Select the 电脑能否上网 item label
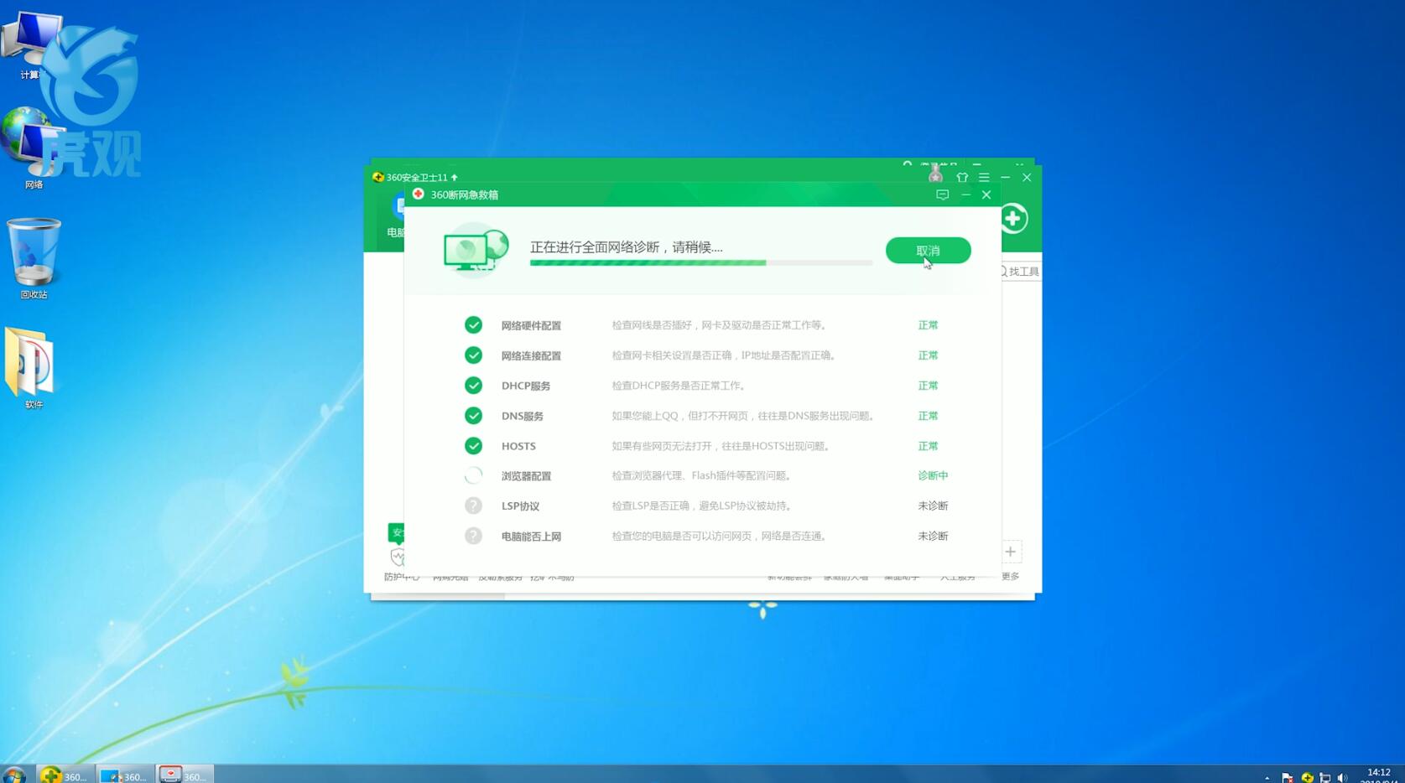This screenshot has width=1405, height=783. coord(531,537)
